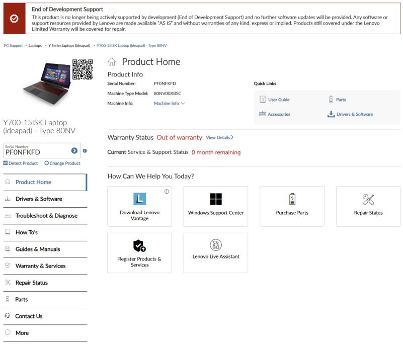Click the Purchase Parts battery icon
Image resolution: width=403 pixels, height=347 pixels.
292,199
